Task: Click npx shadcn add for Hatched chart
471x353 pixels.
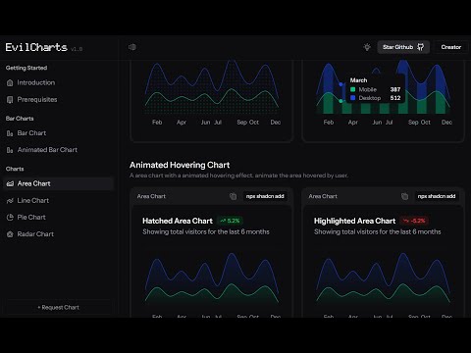Action: [265, 196]
